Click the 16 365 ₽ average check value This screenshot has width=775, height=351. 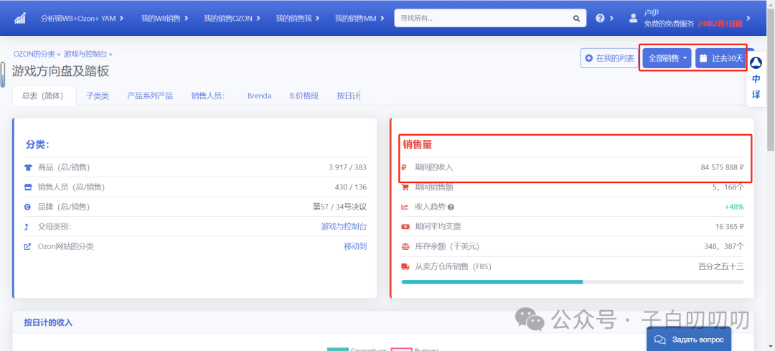coord(730,227)
